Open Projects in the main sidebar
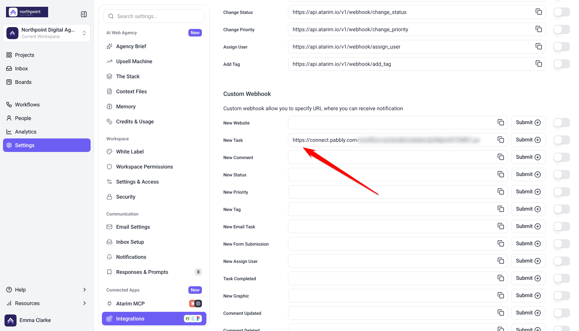 pyautogui.click(x=47, y=55)
